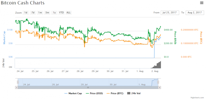
Task: Click the Bitcoin Cash Charts title
Action: point(22,3)
